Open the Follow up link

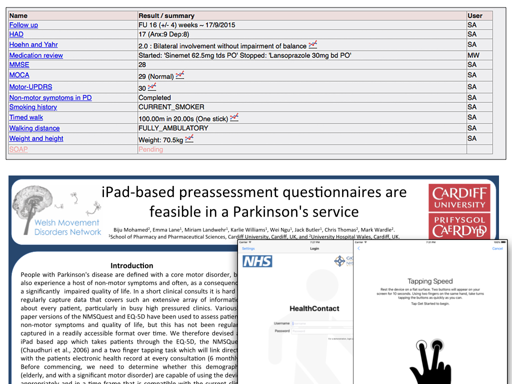[23, 25]
